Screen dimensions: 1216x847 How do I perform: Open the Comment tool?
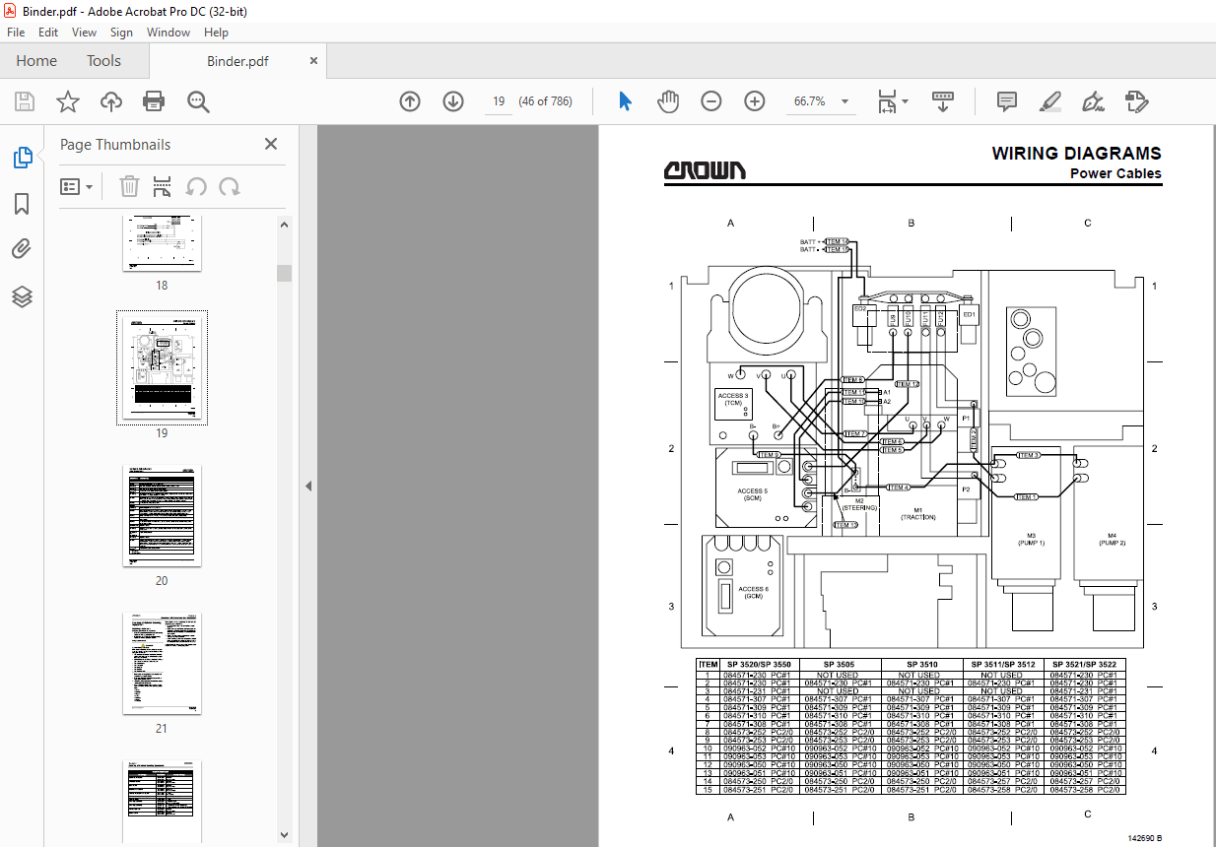[x=1006, y=101]
